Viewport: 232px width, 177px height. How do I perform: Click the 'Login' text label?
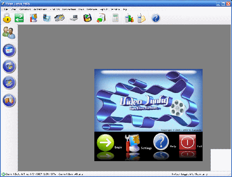pyautogui.click(x=118, y=147)
